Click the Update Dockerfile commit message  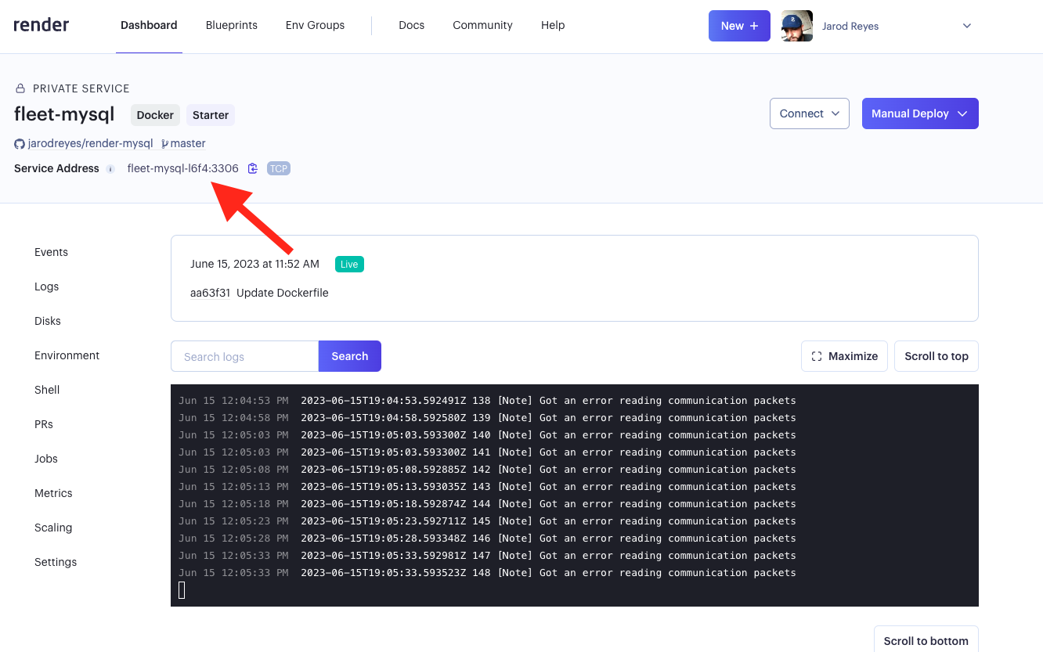[x=283, y=293]
